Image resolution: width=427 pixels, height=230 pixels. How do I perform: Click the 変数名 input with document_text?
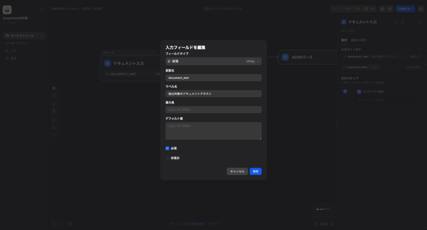pos(213,78)
